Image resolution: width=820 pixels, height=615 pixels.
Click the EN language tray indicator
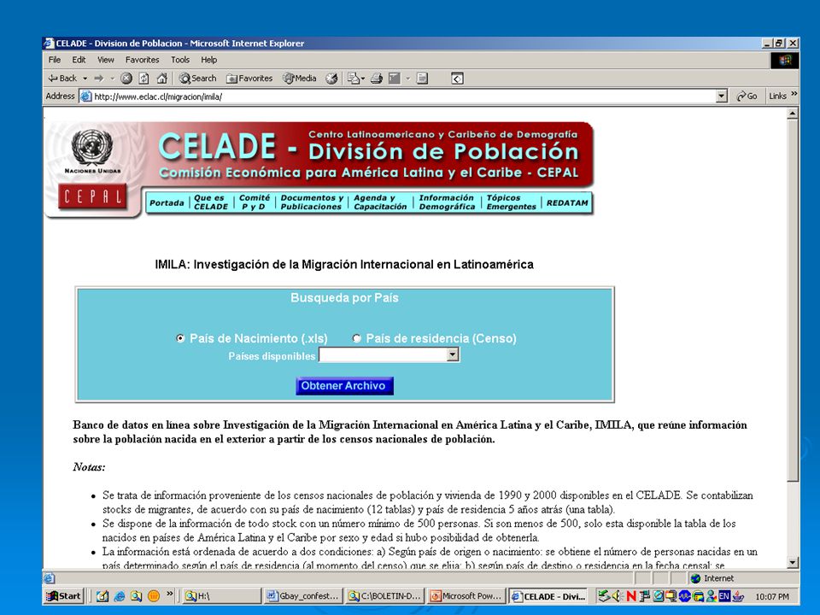click(x=724, y=595)
